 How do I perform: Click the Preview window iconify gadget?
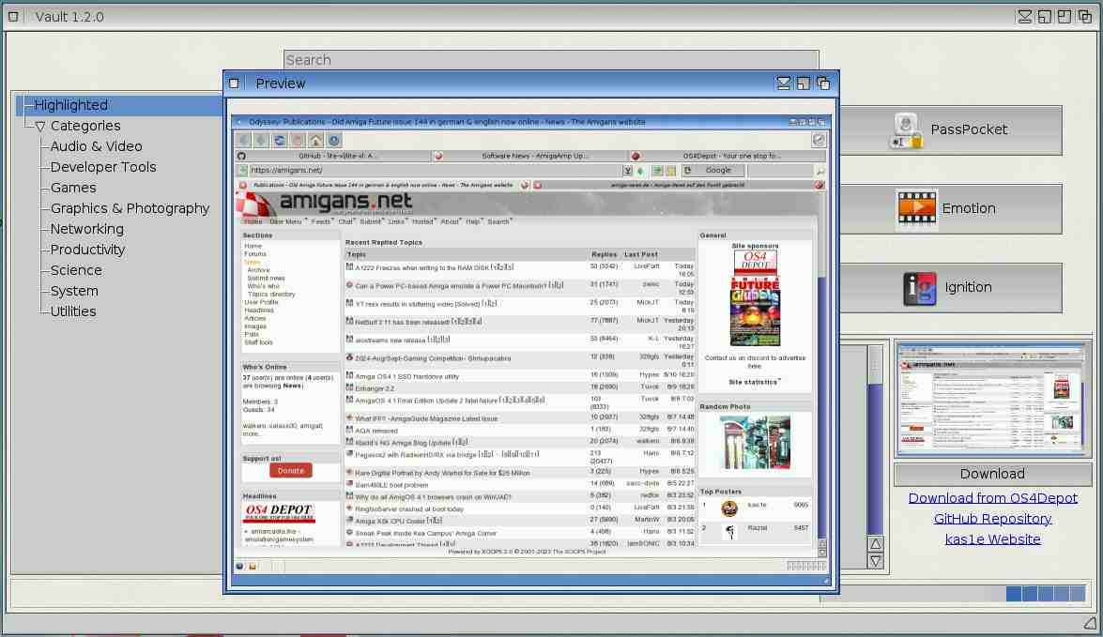coord(784,83)
